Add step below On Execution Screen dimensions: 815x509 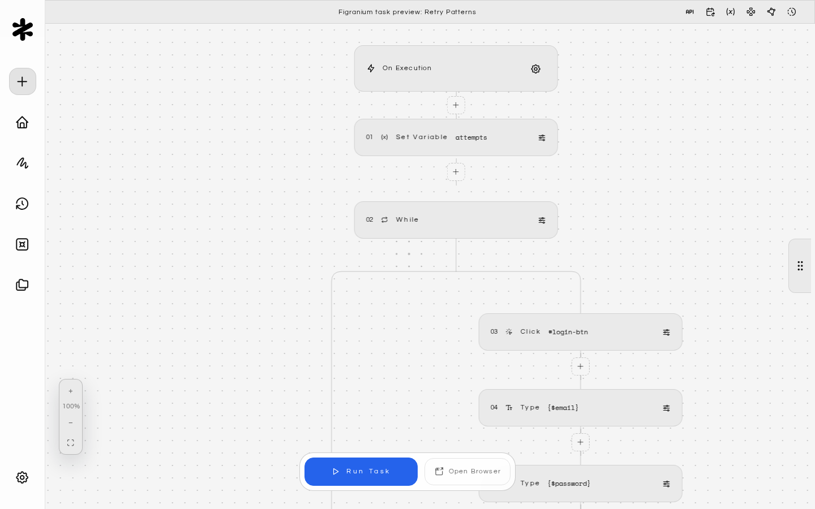tap(456, 105)
